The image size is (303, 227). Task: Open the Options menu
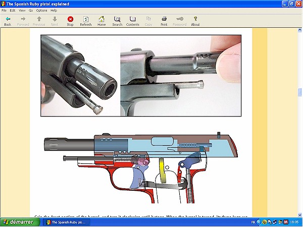tap(42, 11)
